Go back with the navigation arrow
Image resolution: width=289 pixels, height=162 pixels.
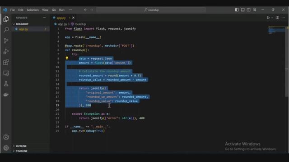[85, 10]
